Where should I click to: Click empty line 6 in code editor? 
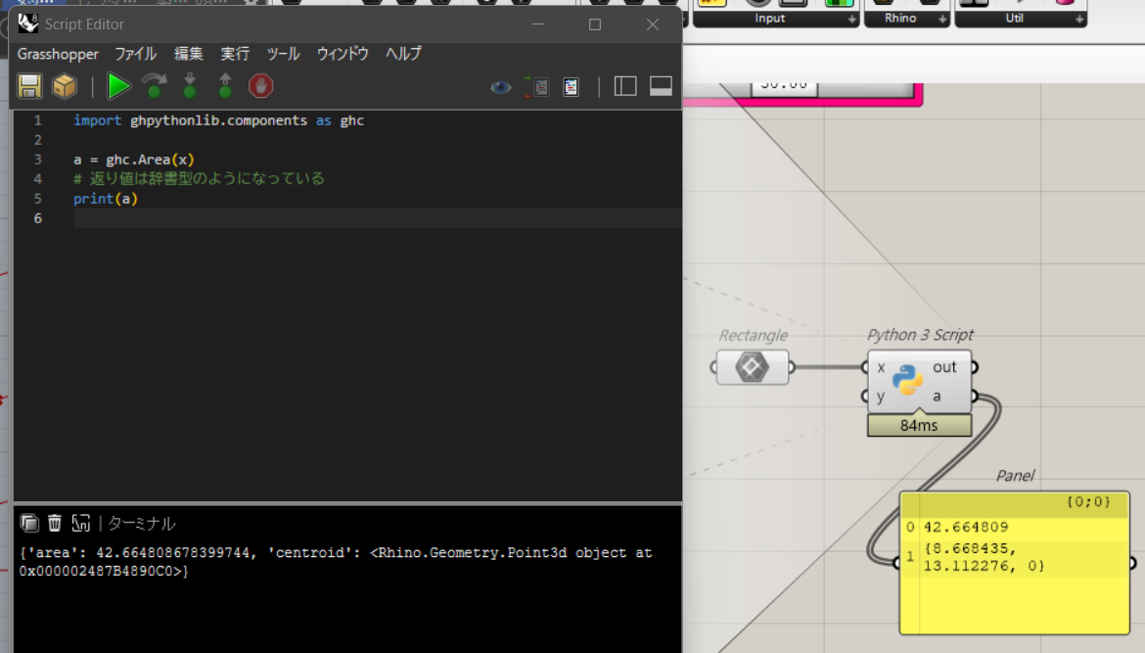[x=372, y=218]
